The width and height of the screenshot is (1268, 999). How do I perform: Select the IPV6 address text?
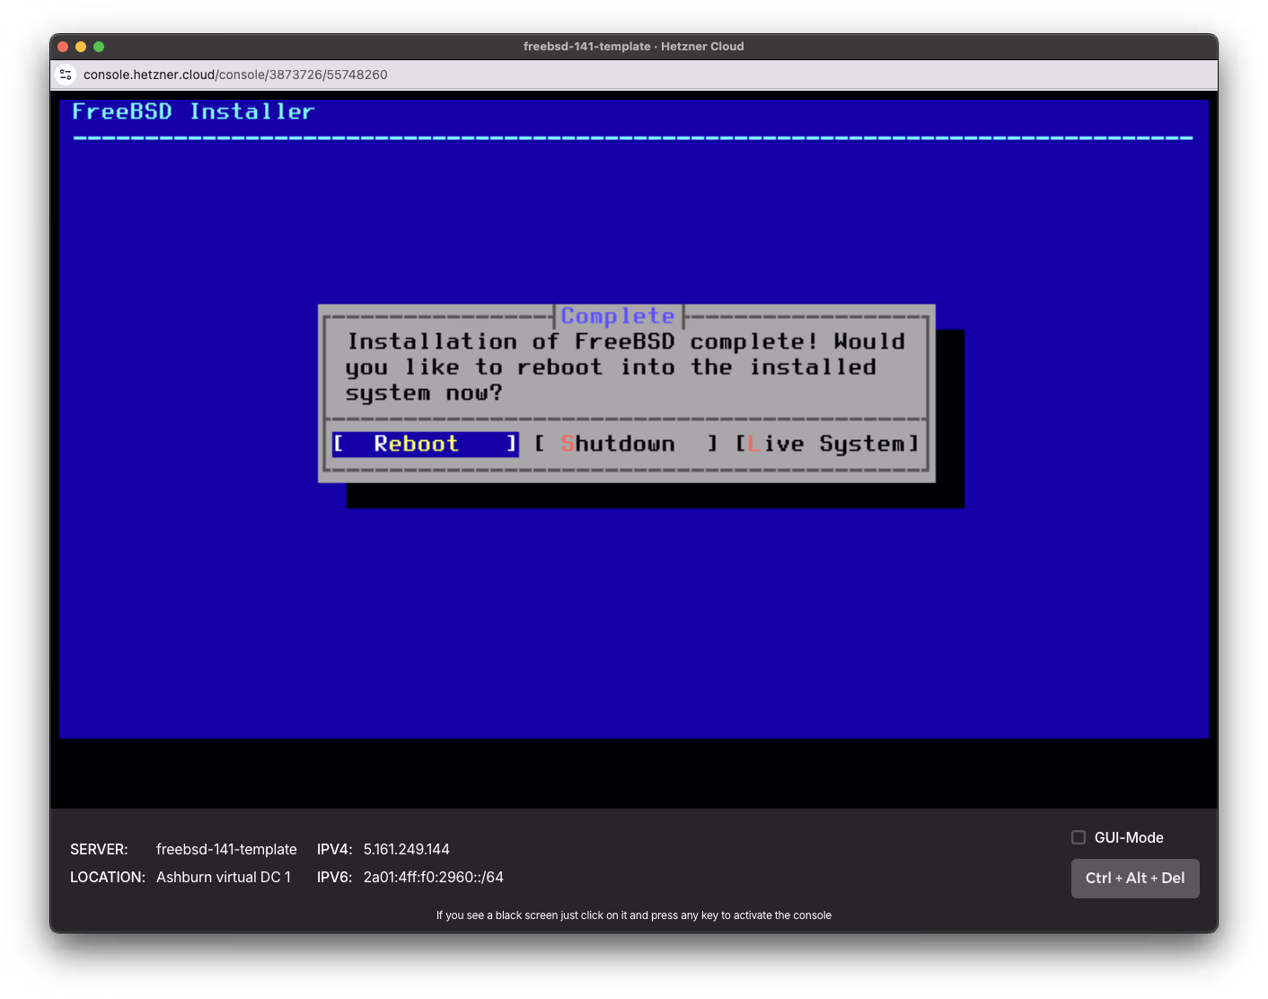click(433, 877)
